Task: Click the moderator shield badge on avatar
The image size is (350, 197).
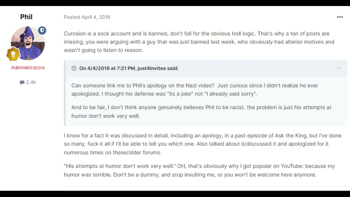Action: 42,30
